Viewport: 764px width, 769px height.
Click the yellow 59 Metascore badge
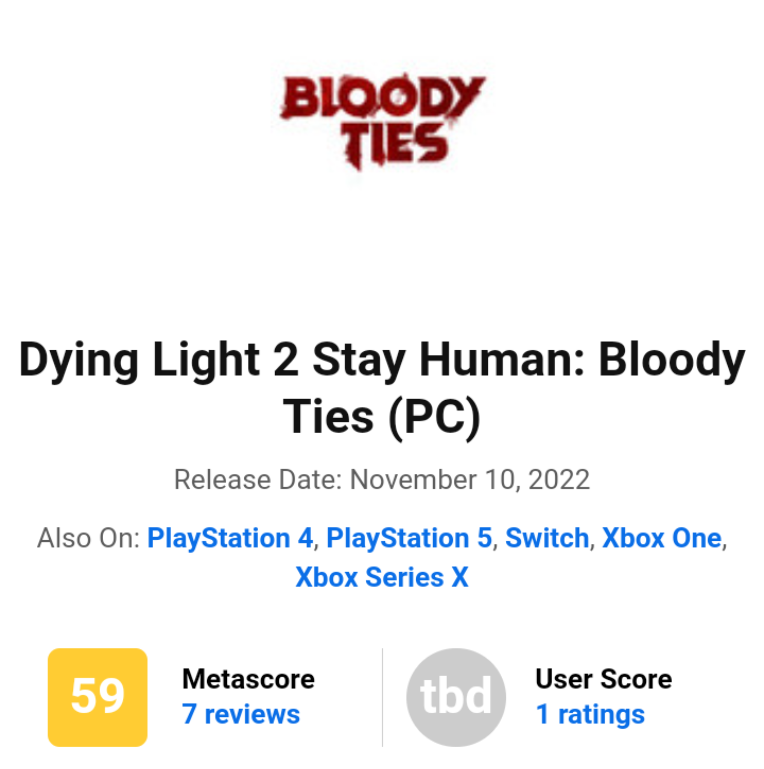pyautogui.click(x=98, y=697)
